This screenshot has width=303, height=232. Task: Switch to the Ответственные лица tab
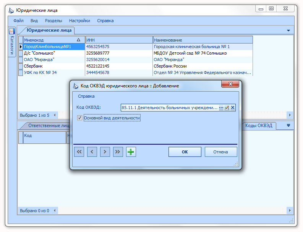48,126
